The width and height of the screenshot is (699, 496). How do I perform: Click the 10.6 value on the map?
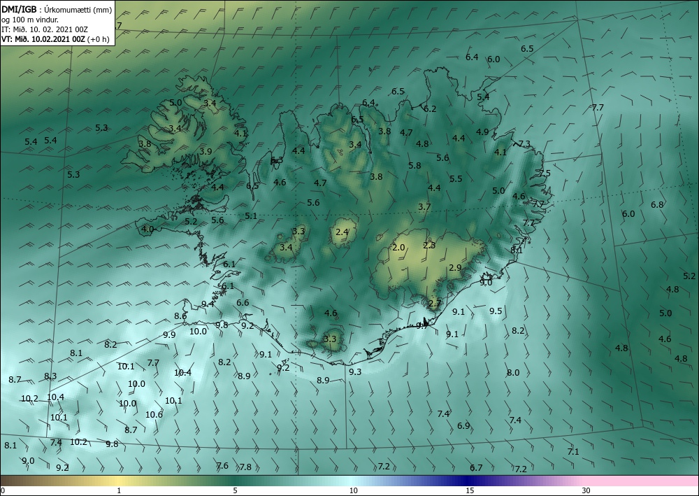(x=154, y=414)
